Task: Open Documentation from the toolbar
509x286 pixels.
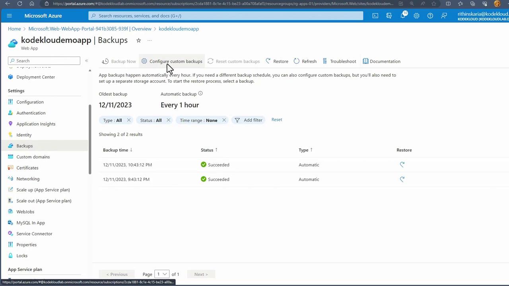Action: click(381, 61)
